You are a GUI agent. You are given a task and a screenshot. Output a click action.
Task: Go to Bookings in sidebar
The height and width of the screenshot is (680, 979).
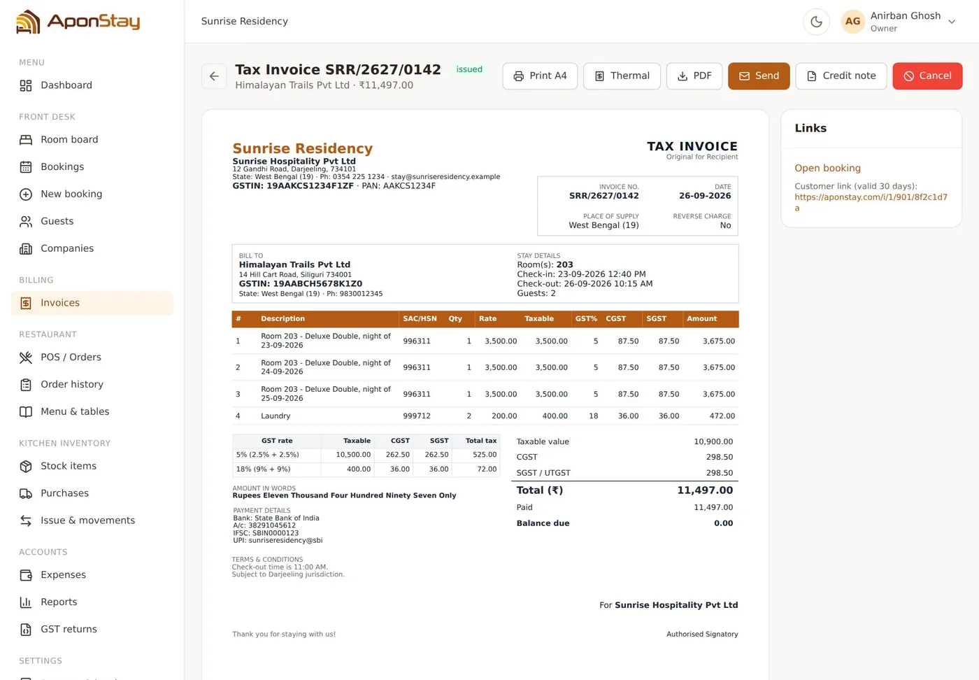pos(92,167)
